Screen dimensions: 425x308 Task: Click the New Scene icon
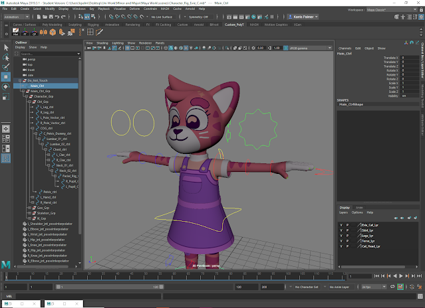(x=39, y=17)
